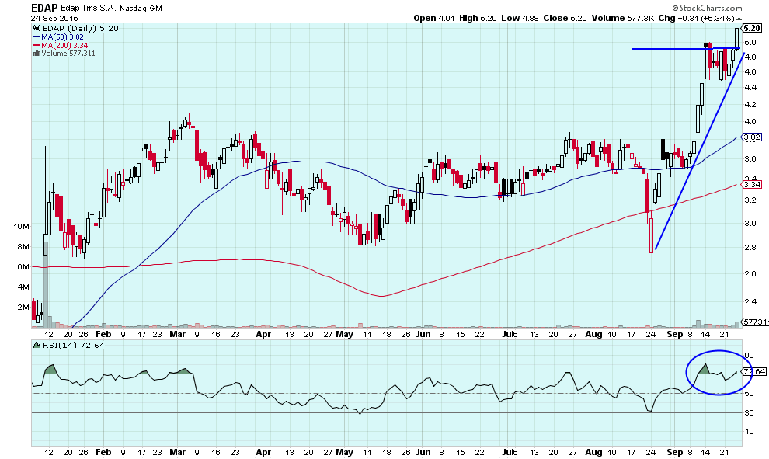Image resolution: width=769 pixels, height=459 pixels.
Task: Click the High 5.20 value in header
Action: [x=478, y=18]
